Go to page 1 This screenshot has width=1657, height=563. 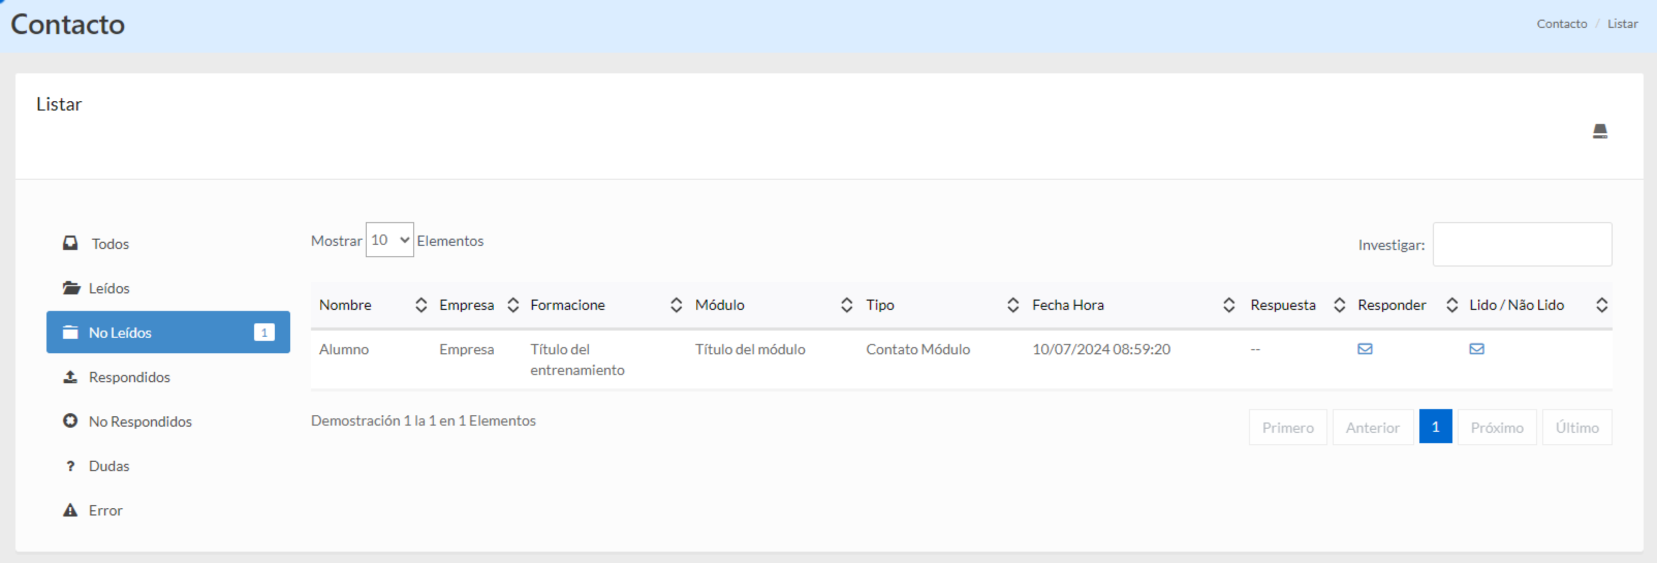pyautogui.click(x=1435, y=427)
